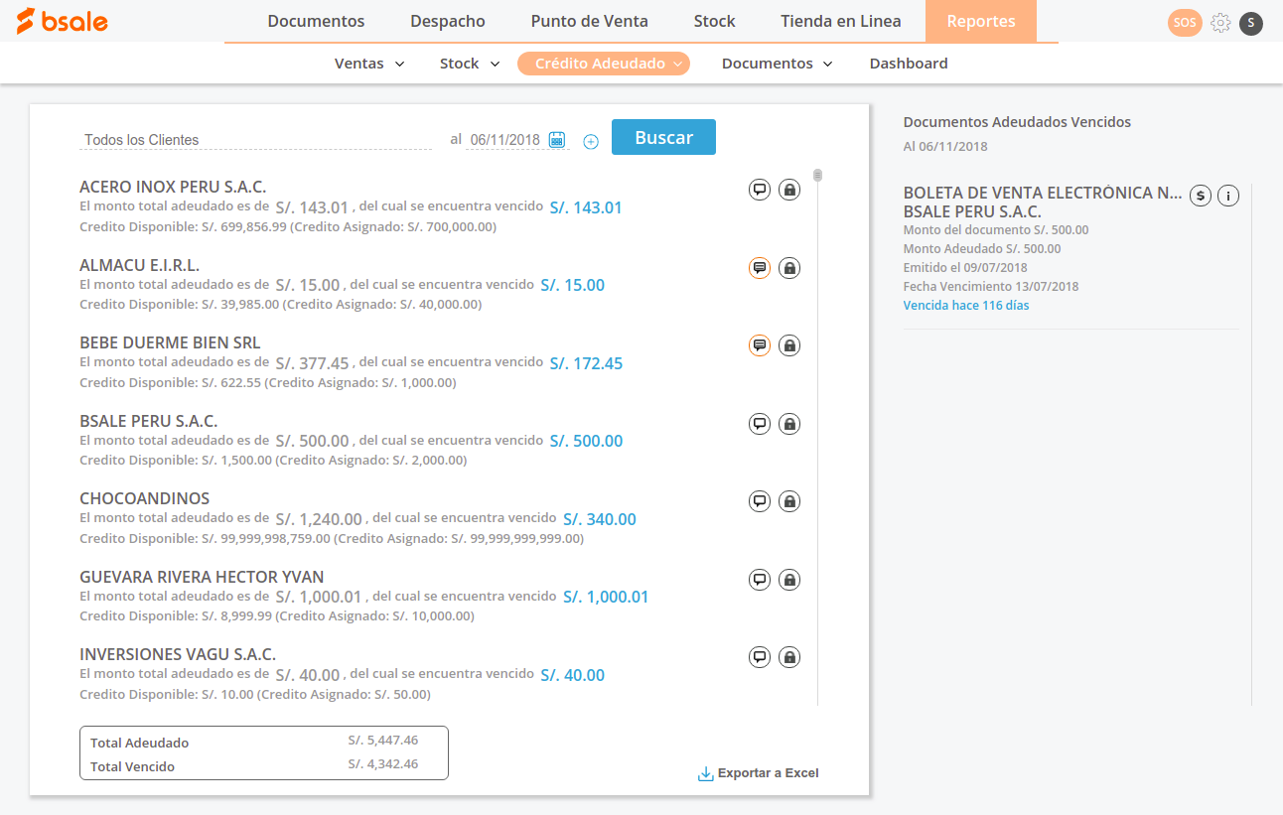Open the calendar date picker
Screen dimensions: 1283x815
click(556, 139)
